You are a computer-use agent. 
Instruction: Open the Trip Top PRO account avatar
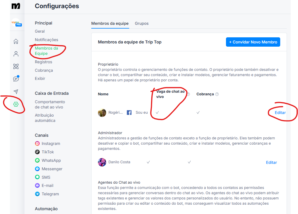tap(16, 23)
